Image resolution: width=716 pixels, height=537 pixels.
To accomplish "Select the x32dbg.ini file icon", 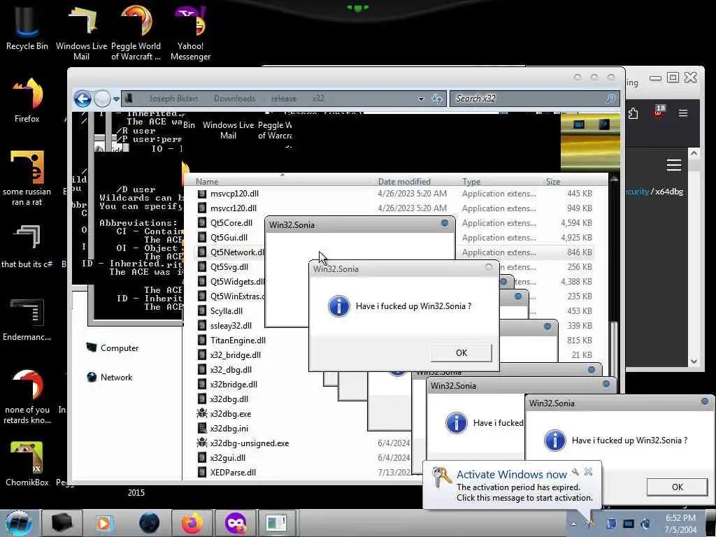I will pos(202,428).
